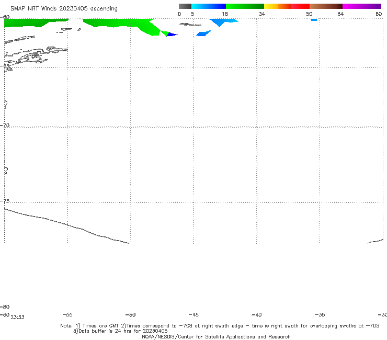Click the brown segment of the color bar

(x=326, y=6)
